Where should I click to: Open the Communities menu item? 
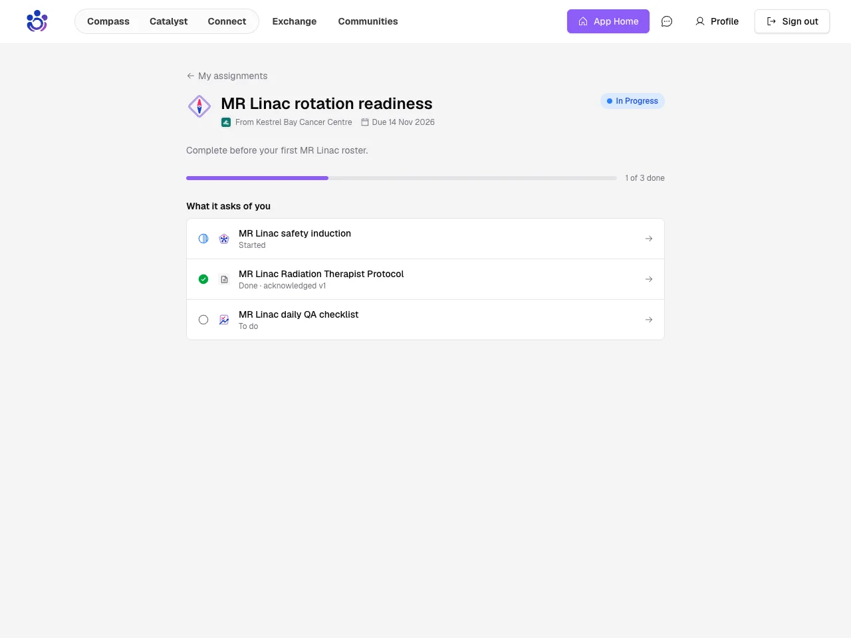pyautogui.click(x=368, y=21)
